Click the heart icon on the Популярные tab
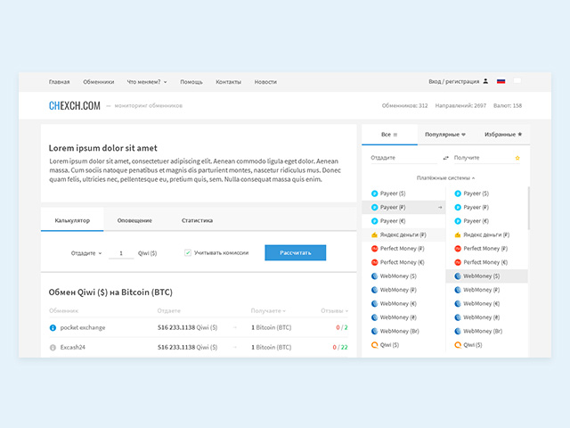 463,135
